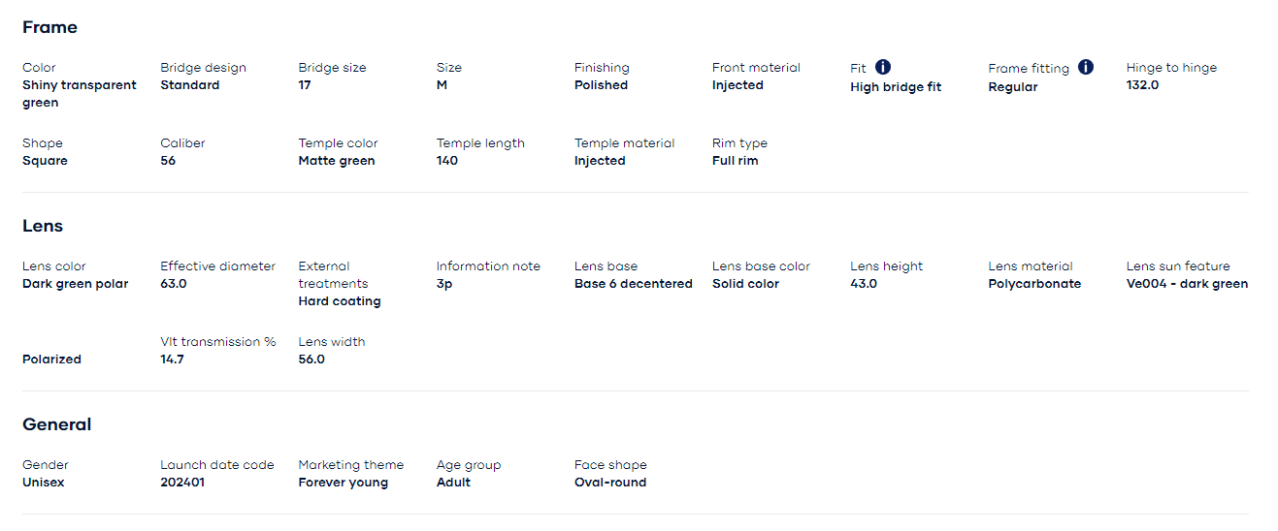Click the Ve004 - dark green value
Viewport: 1278px width, 531px height.
[x=1187, y=284]
